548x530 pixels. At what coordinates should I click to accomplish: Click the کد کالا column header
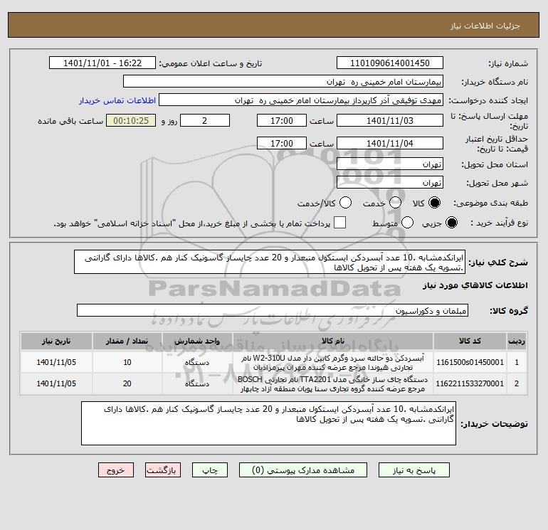click(x=470, y=341)
